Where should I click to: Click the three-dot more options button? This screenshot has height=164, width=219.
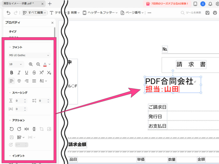point(149,13)
